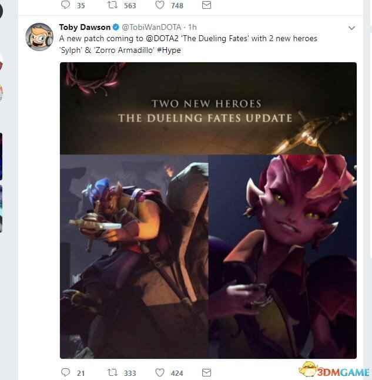The height and width of the screenshot is (380, 372).
Task: Open reply on Toby Dawson's tweet
Action: pos(65,372)
